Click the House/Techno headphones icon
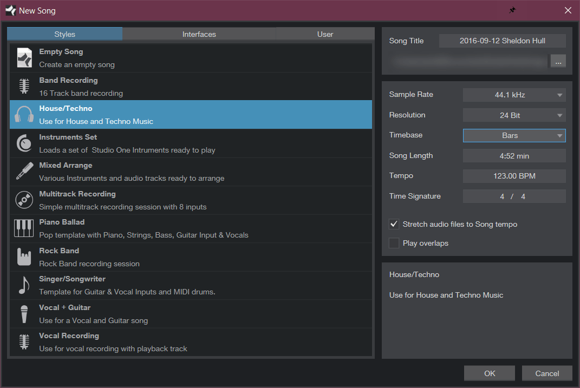The image size is (580, 388). click(x=24, y=115)
